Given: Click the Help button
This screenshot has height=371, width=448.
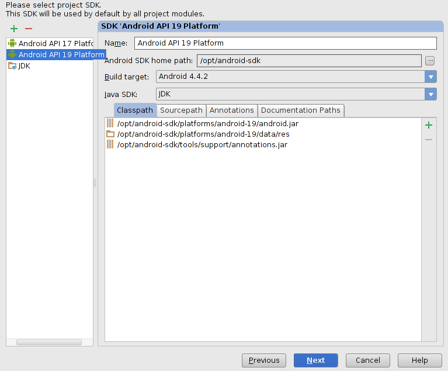Looking at the screenshot, I should (420, 360).
